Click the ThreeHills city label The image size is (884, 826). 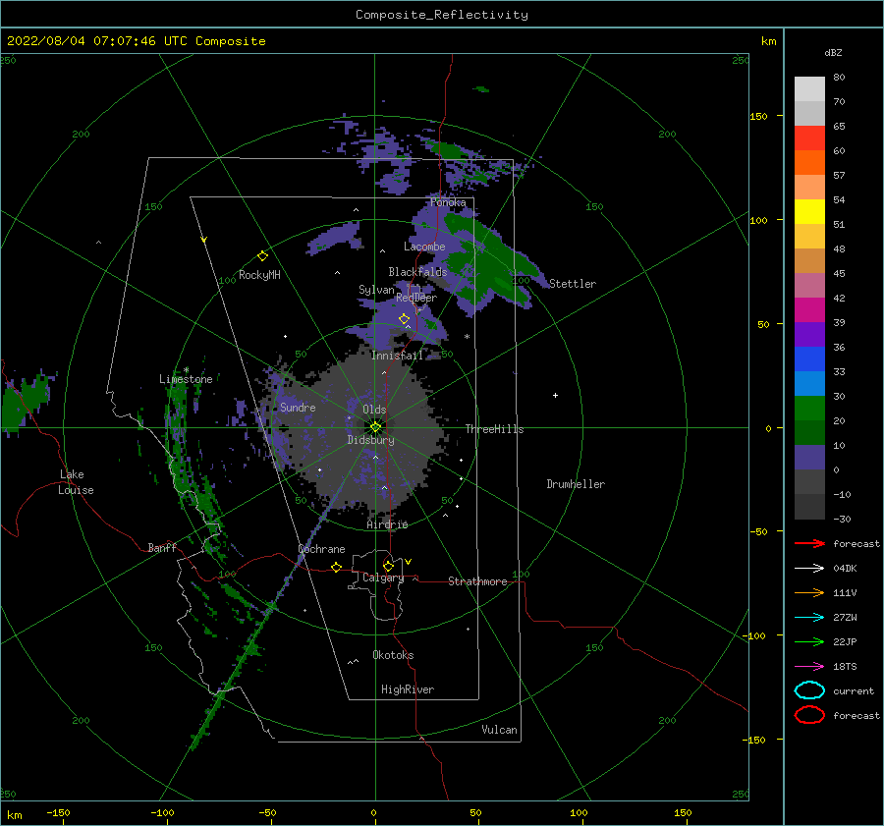click(494, 429)
